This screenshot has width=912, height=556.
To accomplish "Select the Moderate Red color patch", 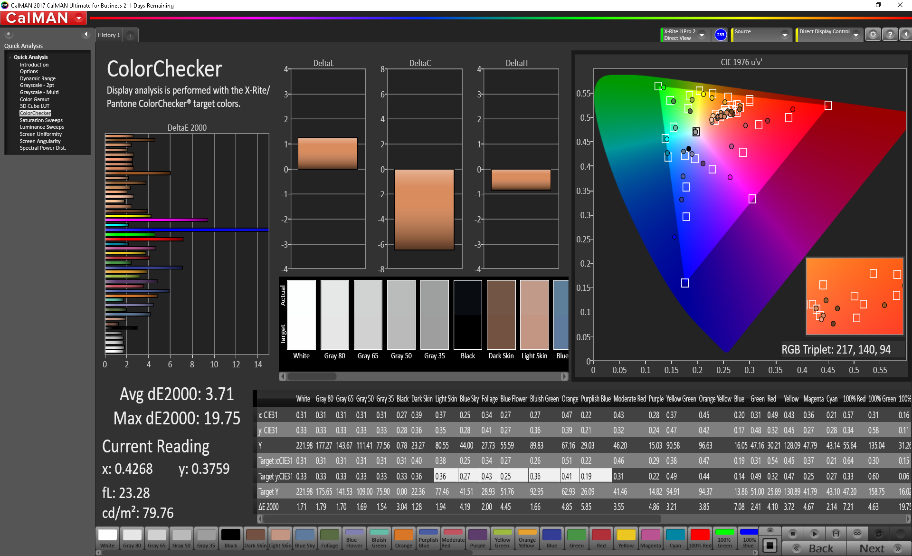I will pyautogui.click(x=453, y=538).
